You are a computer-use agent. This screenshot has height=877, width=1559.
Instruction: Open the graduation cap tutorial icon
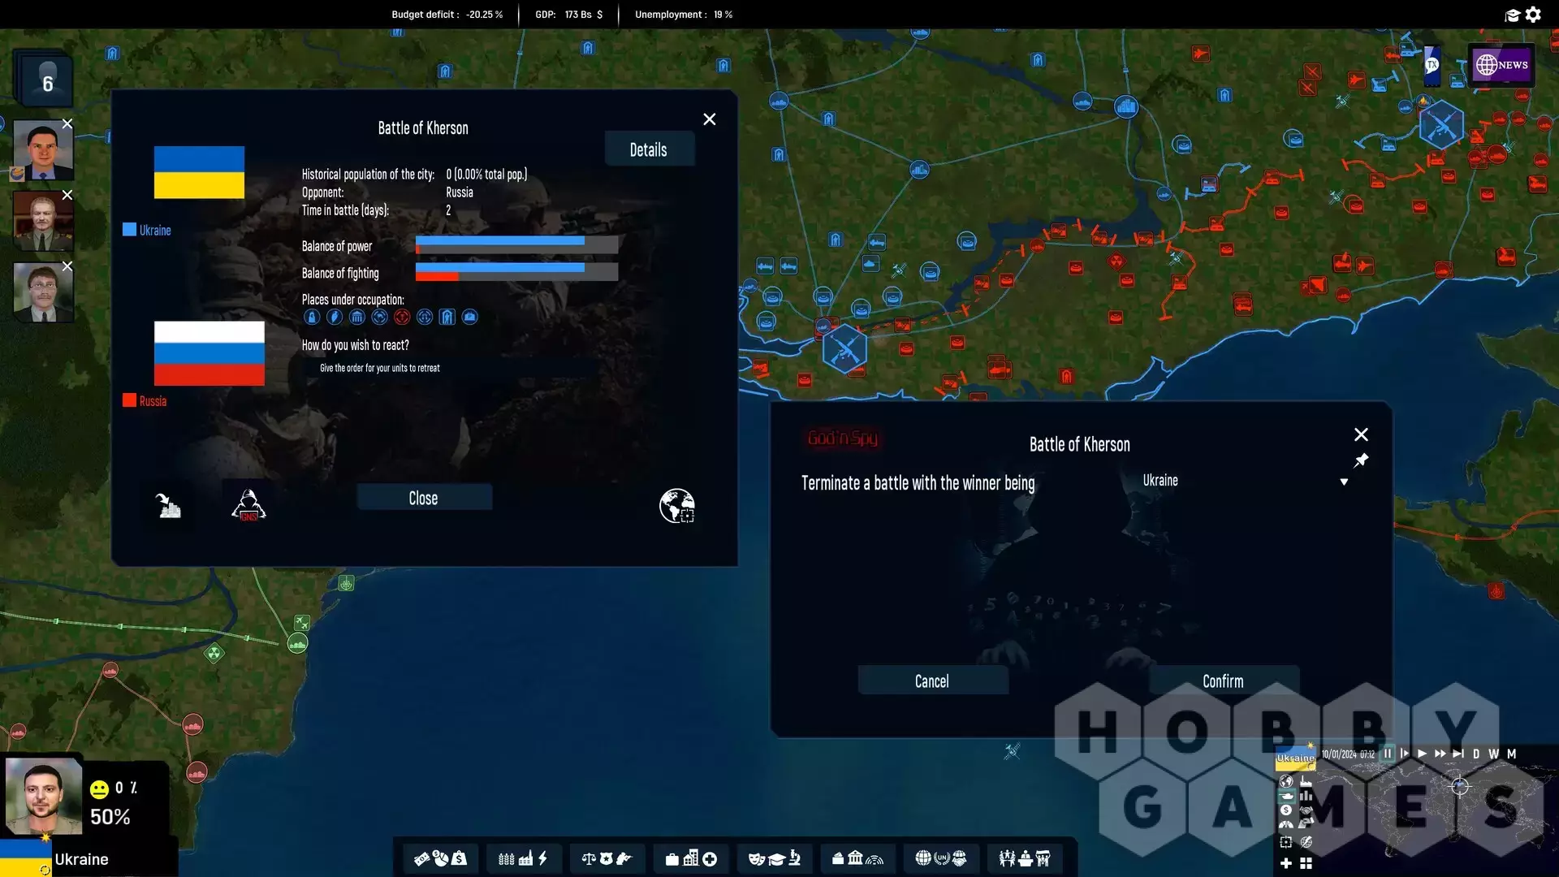1512,15
